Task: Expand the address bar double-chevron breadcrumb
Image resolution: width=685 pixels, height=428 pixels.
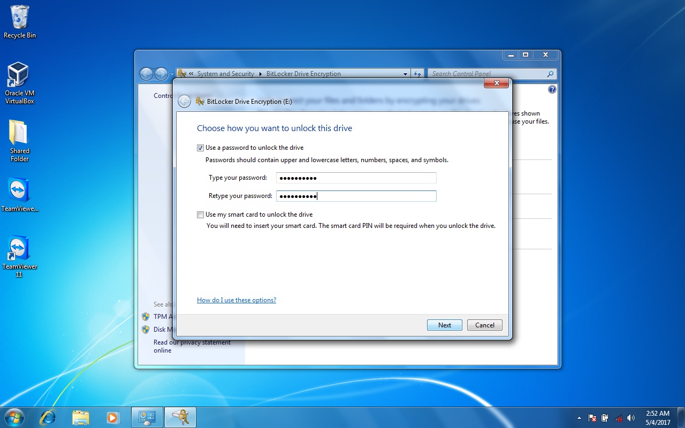Action: (191, 74)
